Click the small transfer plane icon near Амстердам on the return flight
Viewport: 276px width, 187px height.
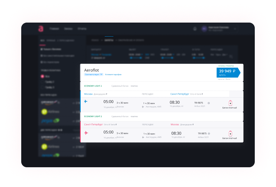pos(143,137)
